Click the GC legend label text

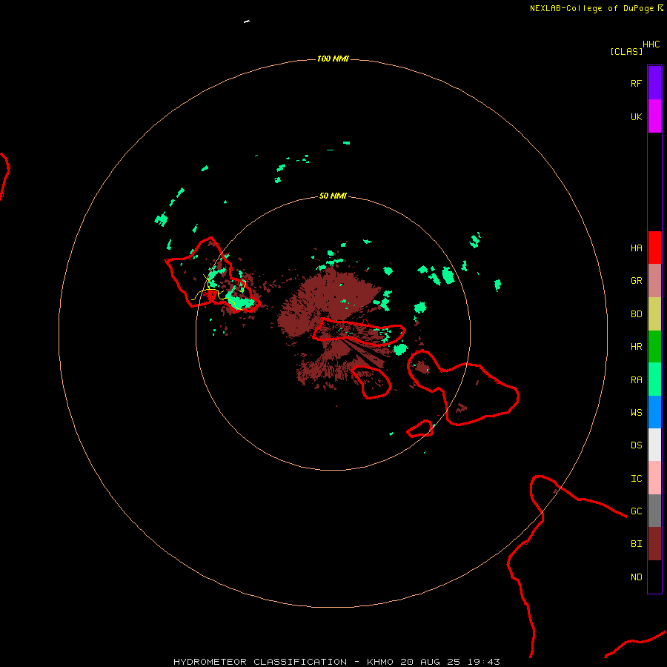point(636,511)
